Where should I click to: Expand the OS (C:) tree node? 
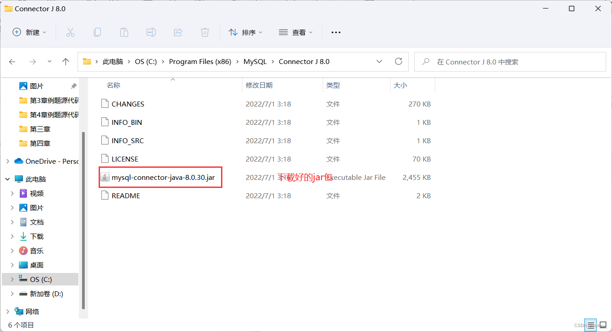[13, 279]
